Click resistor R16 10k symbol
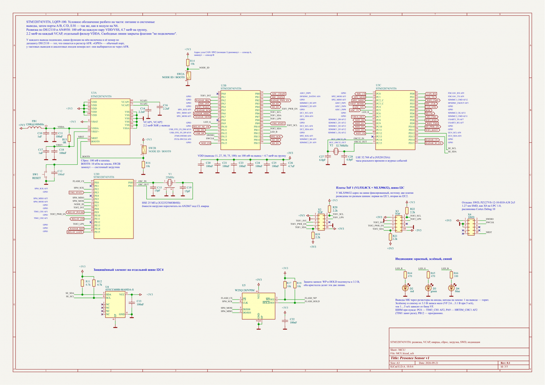Viewport: 545px width, 385px height. pos(143,164)
